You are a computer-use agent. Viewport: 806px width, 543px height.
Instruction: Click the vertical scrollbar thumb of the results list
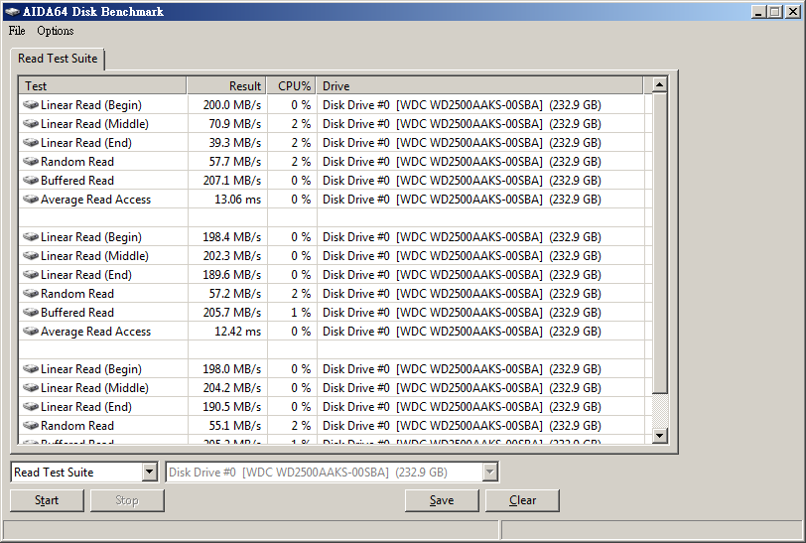(660, 242)
